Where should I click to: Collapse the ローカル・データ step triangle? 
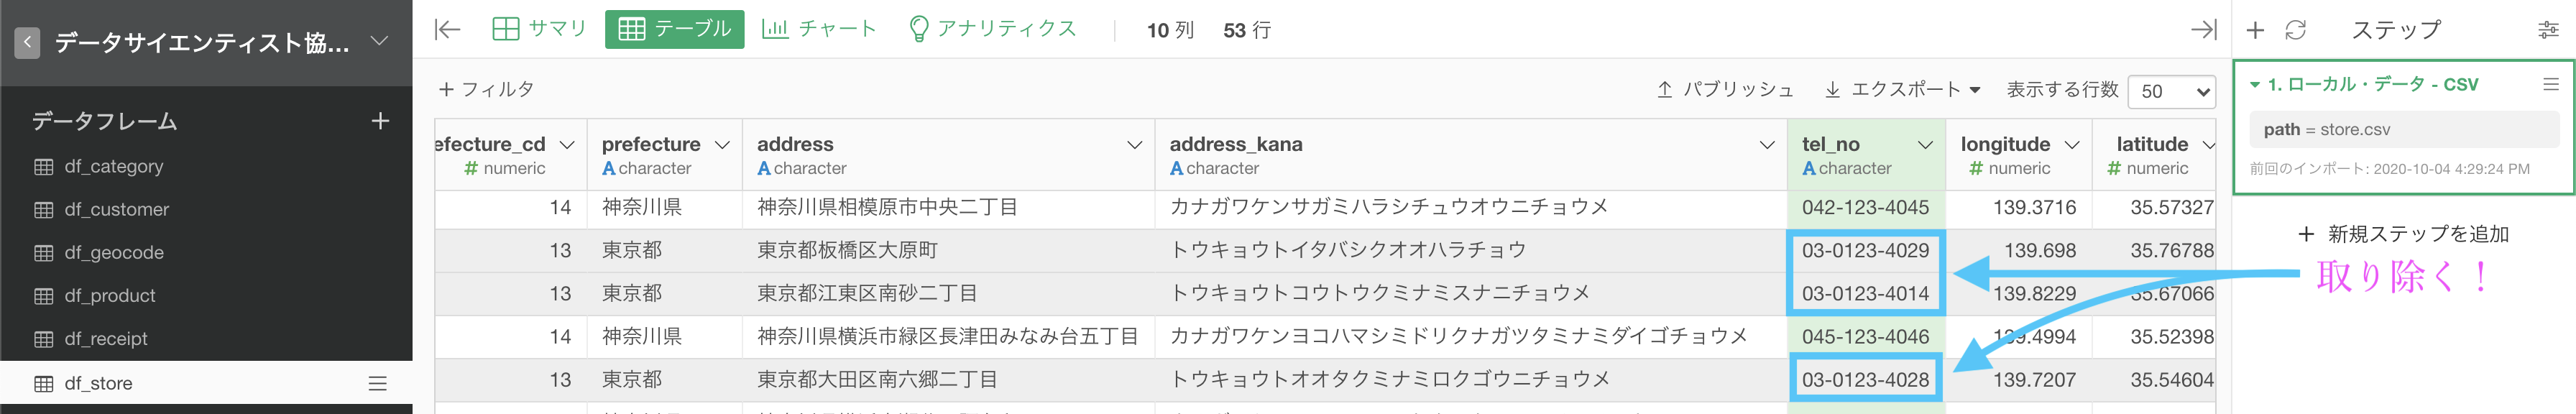pyautogui.click(x=2255, y=85)
